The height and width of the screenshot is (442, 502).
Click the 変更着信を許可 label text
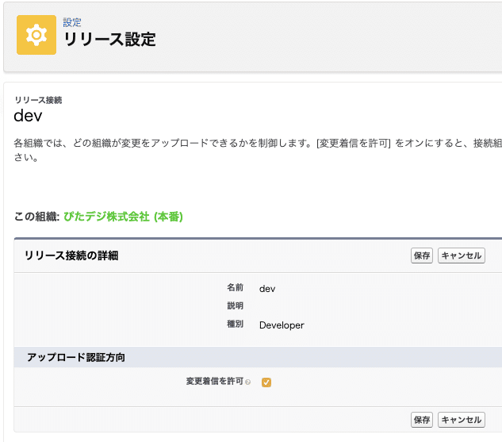coord(215,381)
